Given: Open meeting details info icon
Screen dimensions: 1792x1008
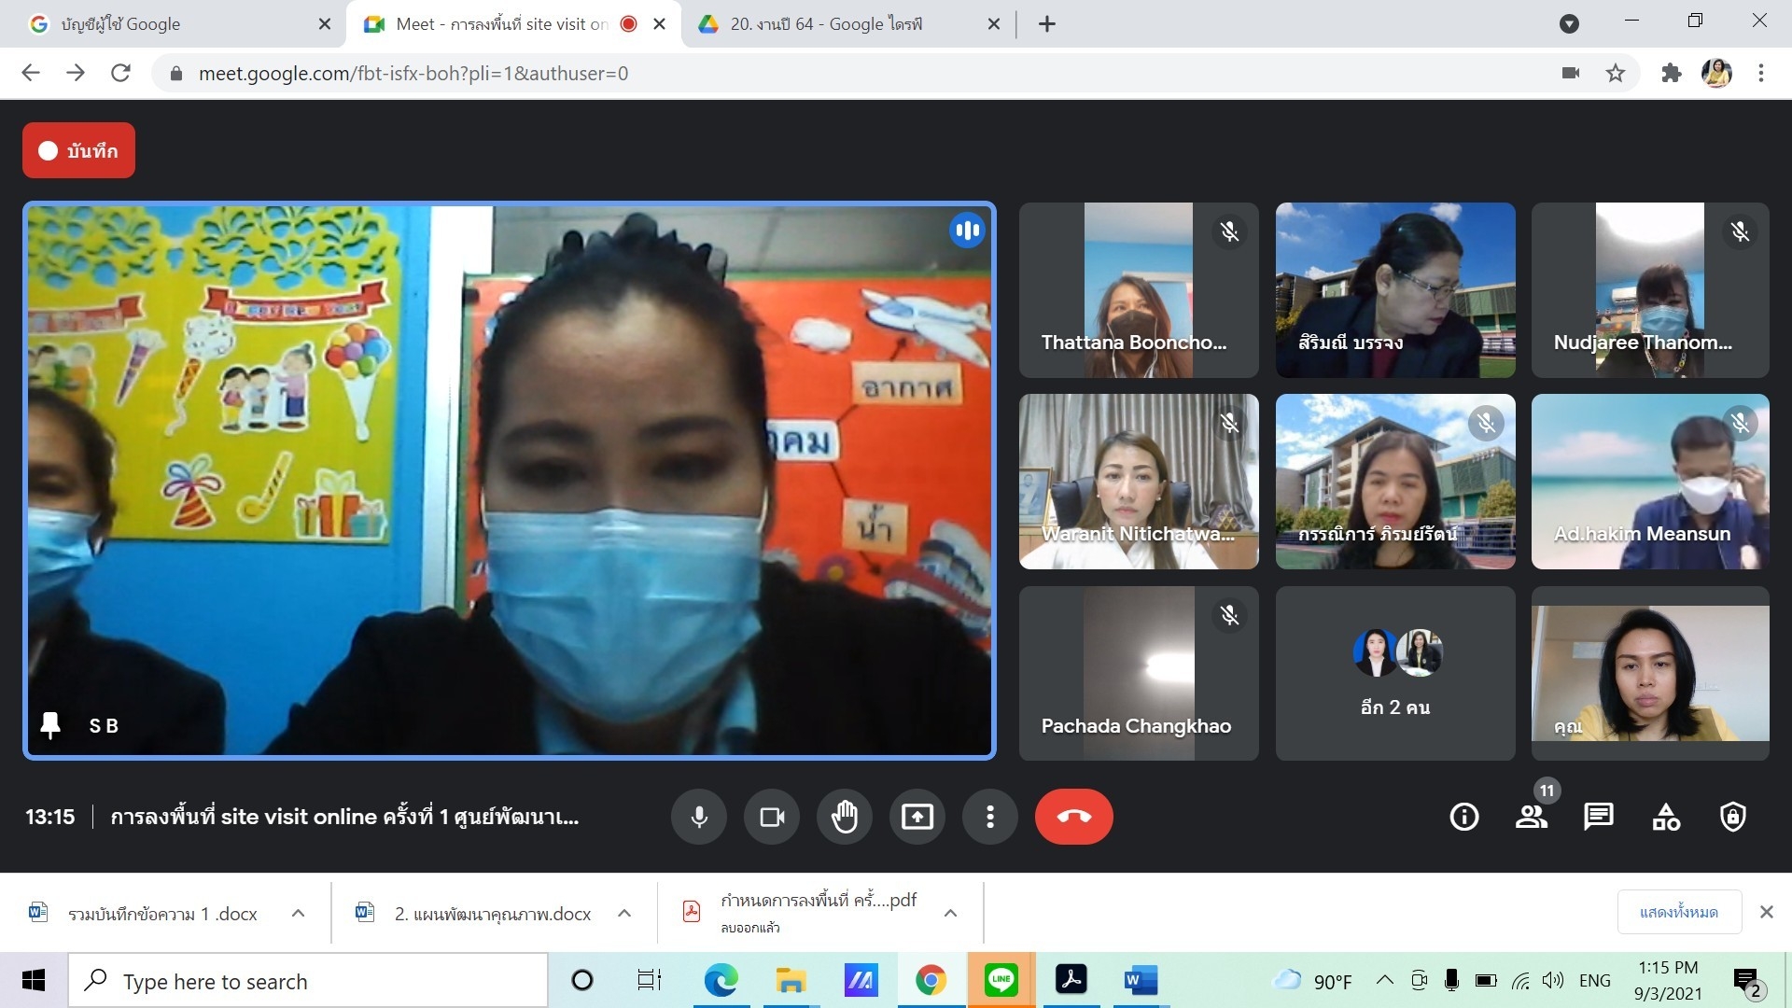Looking at the screenshot, I should pos(1463,817).
